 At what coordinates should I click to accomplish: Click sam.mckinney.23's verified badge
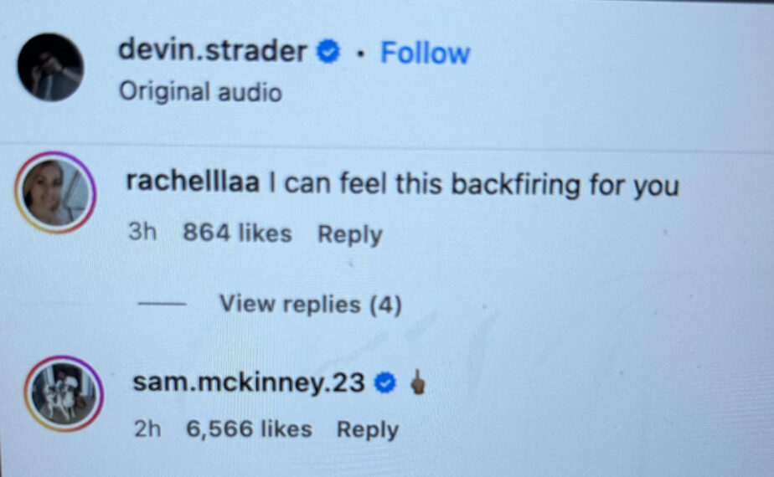tap(385, 383)
